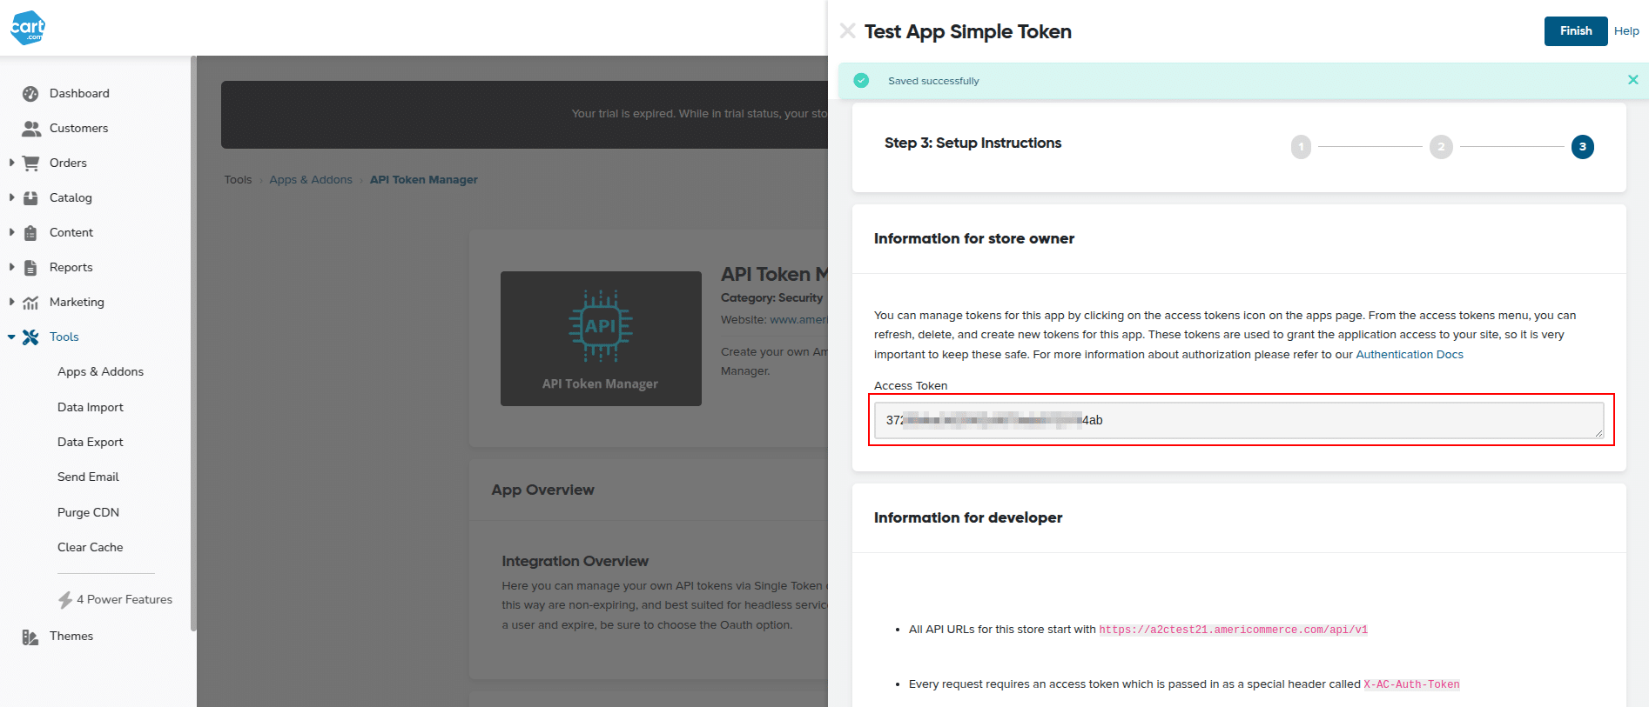Image resolution: width=1649 pixels, height=707 pixels.
Task: Click the X-AC-Auth-Token header name
Action: tap(1411, 684)
